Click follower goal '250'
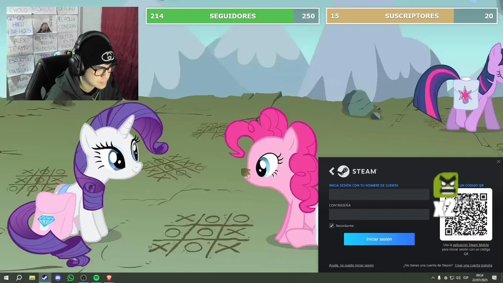Image resolution: width=503 pixels, height=283 pixels. [308, 16]
